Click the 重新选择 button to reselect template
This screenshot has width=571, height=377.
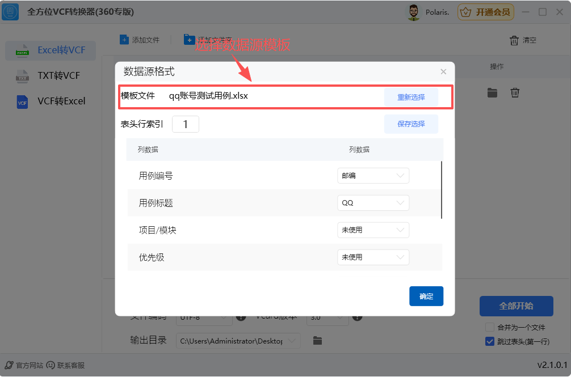[411, 95]
